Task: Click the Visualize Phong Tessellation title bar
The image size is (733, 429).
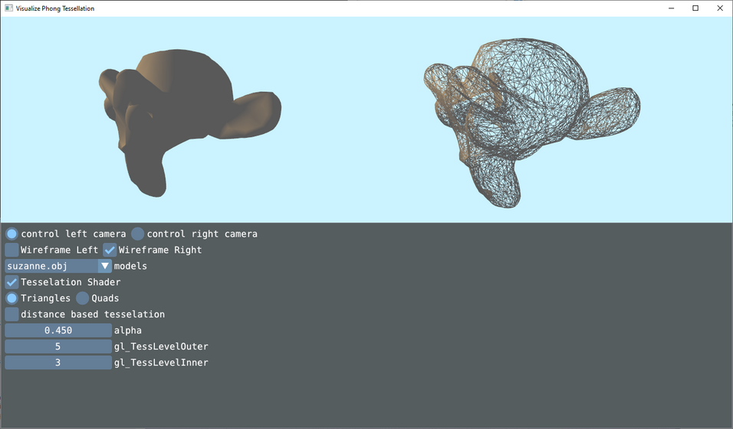Action: pos(345,8)
